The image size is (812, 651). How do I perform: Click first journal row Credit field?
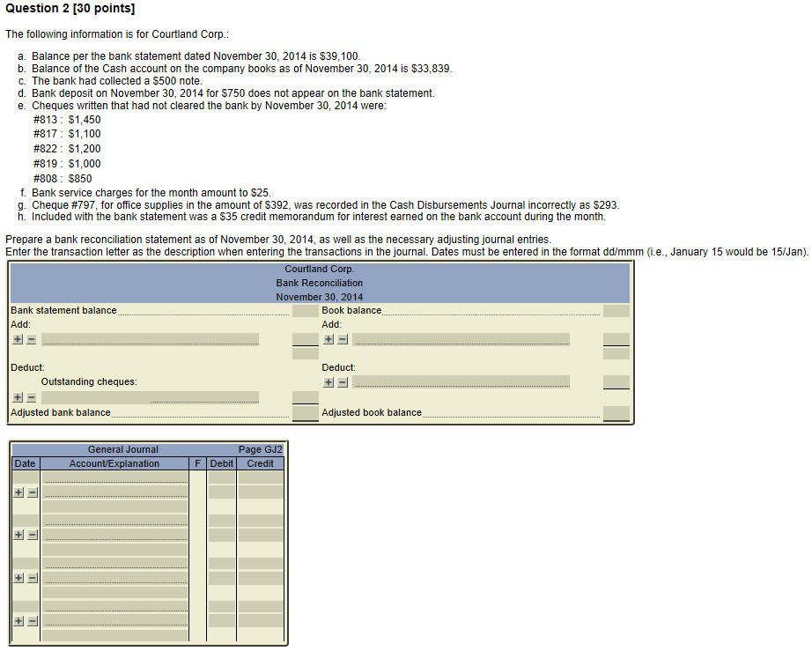[x=261, y=477]
